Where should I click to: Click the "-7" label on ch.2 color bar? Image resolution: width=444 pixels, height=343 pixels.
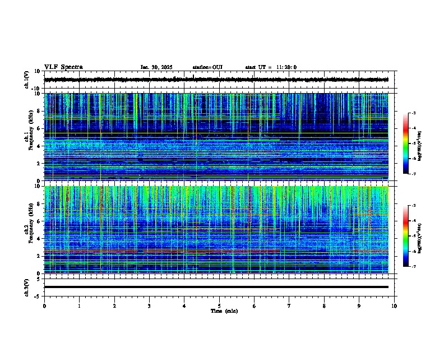413,266
